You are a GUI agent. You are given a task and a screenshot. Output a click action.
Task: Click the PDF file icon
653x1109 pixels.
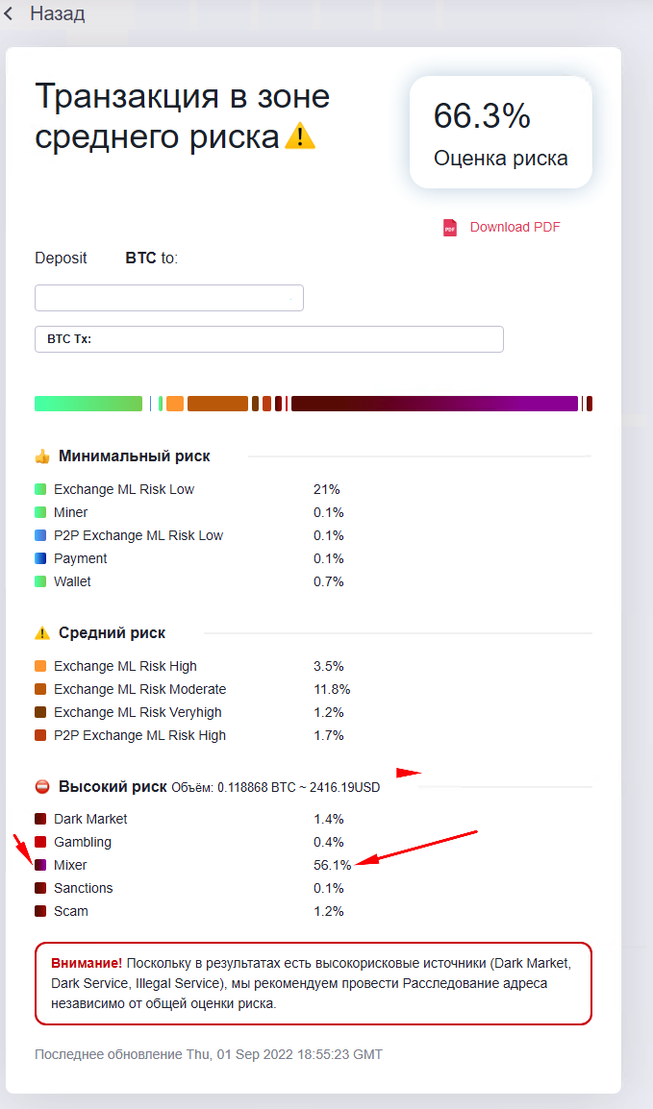450,228
